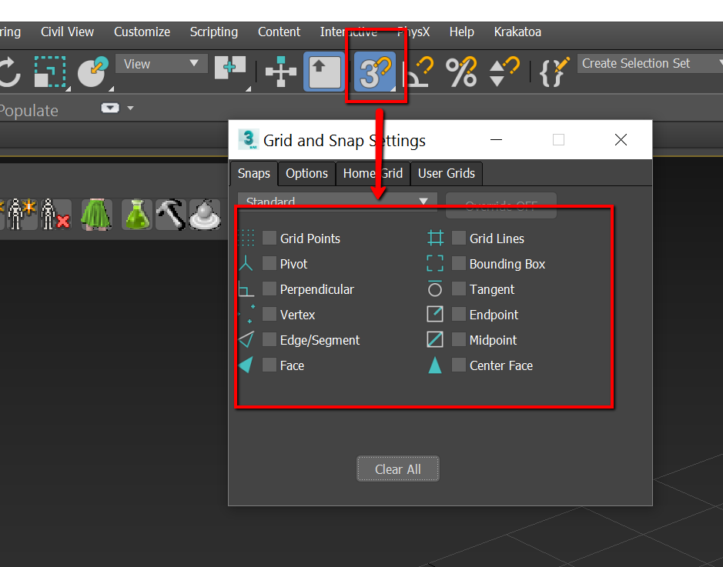The width and height of the screenshot is (723, 567).
Task: Open the View reference coordinate dropdown
Action: click(x=162, y=64)
